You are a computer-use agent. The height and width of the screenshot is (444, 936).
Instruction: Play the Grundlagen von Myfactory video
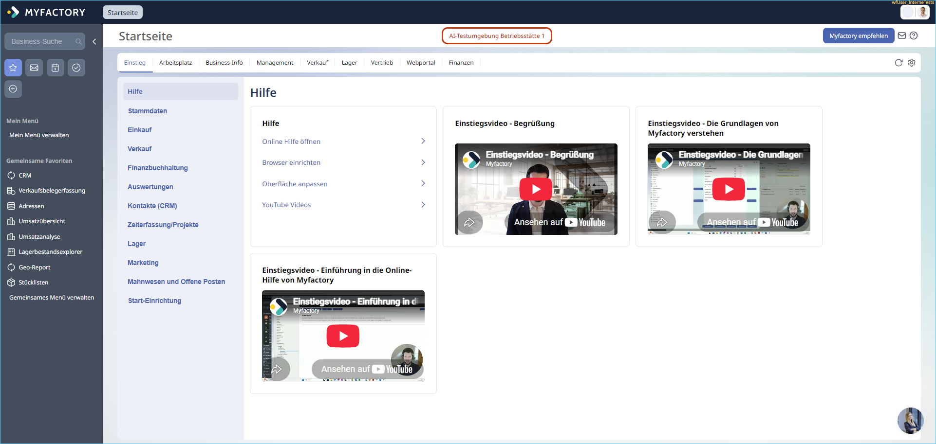click(x=729, y=189)
